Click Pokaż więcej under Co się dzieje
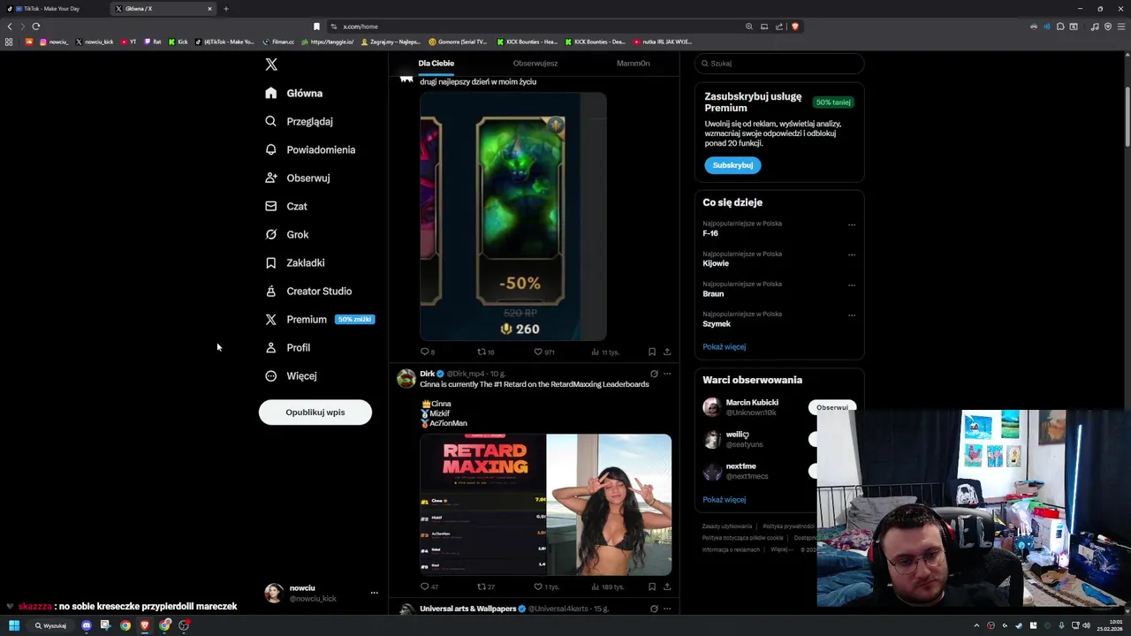1131x636 pixels. tap(725, 347)
